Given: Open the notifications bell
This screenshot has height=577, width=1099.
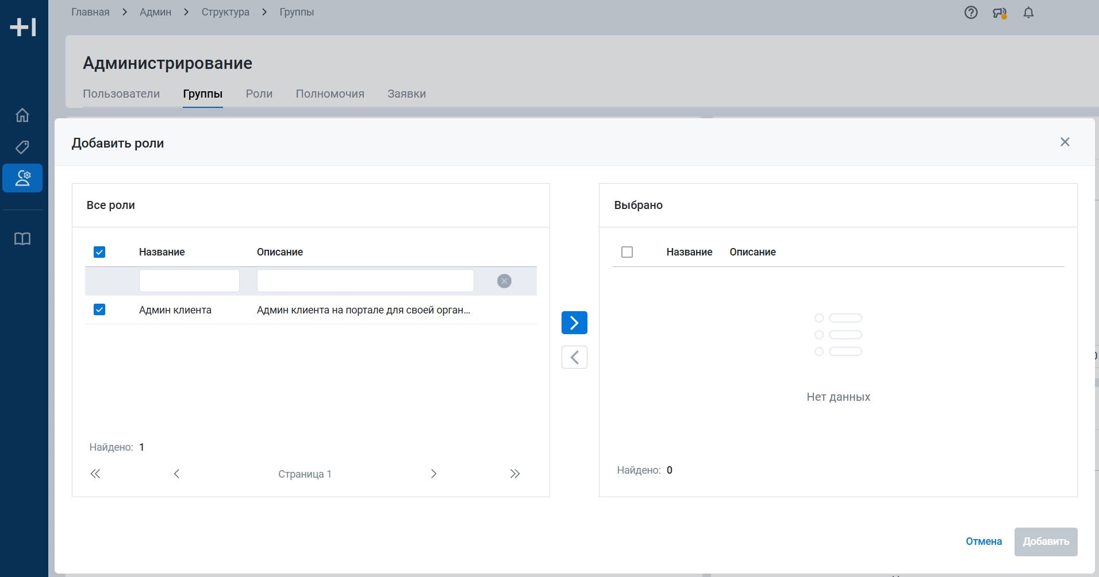Looking at the screenshot, I should tap(1028, 13).
